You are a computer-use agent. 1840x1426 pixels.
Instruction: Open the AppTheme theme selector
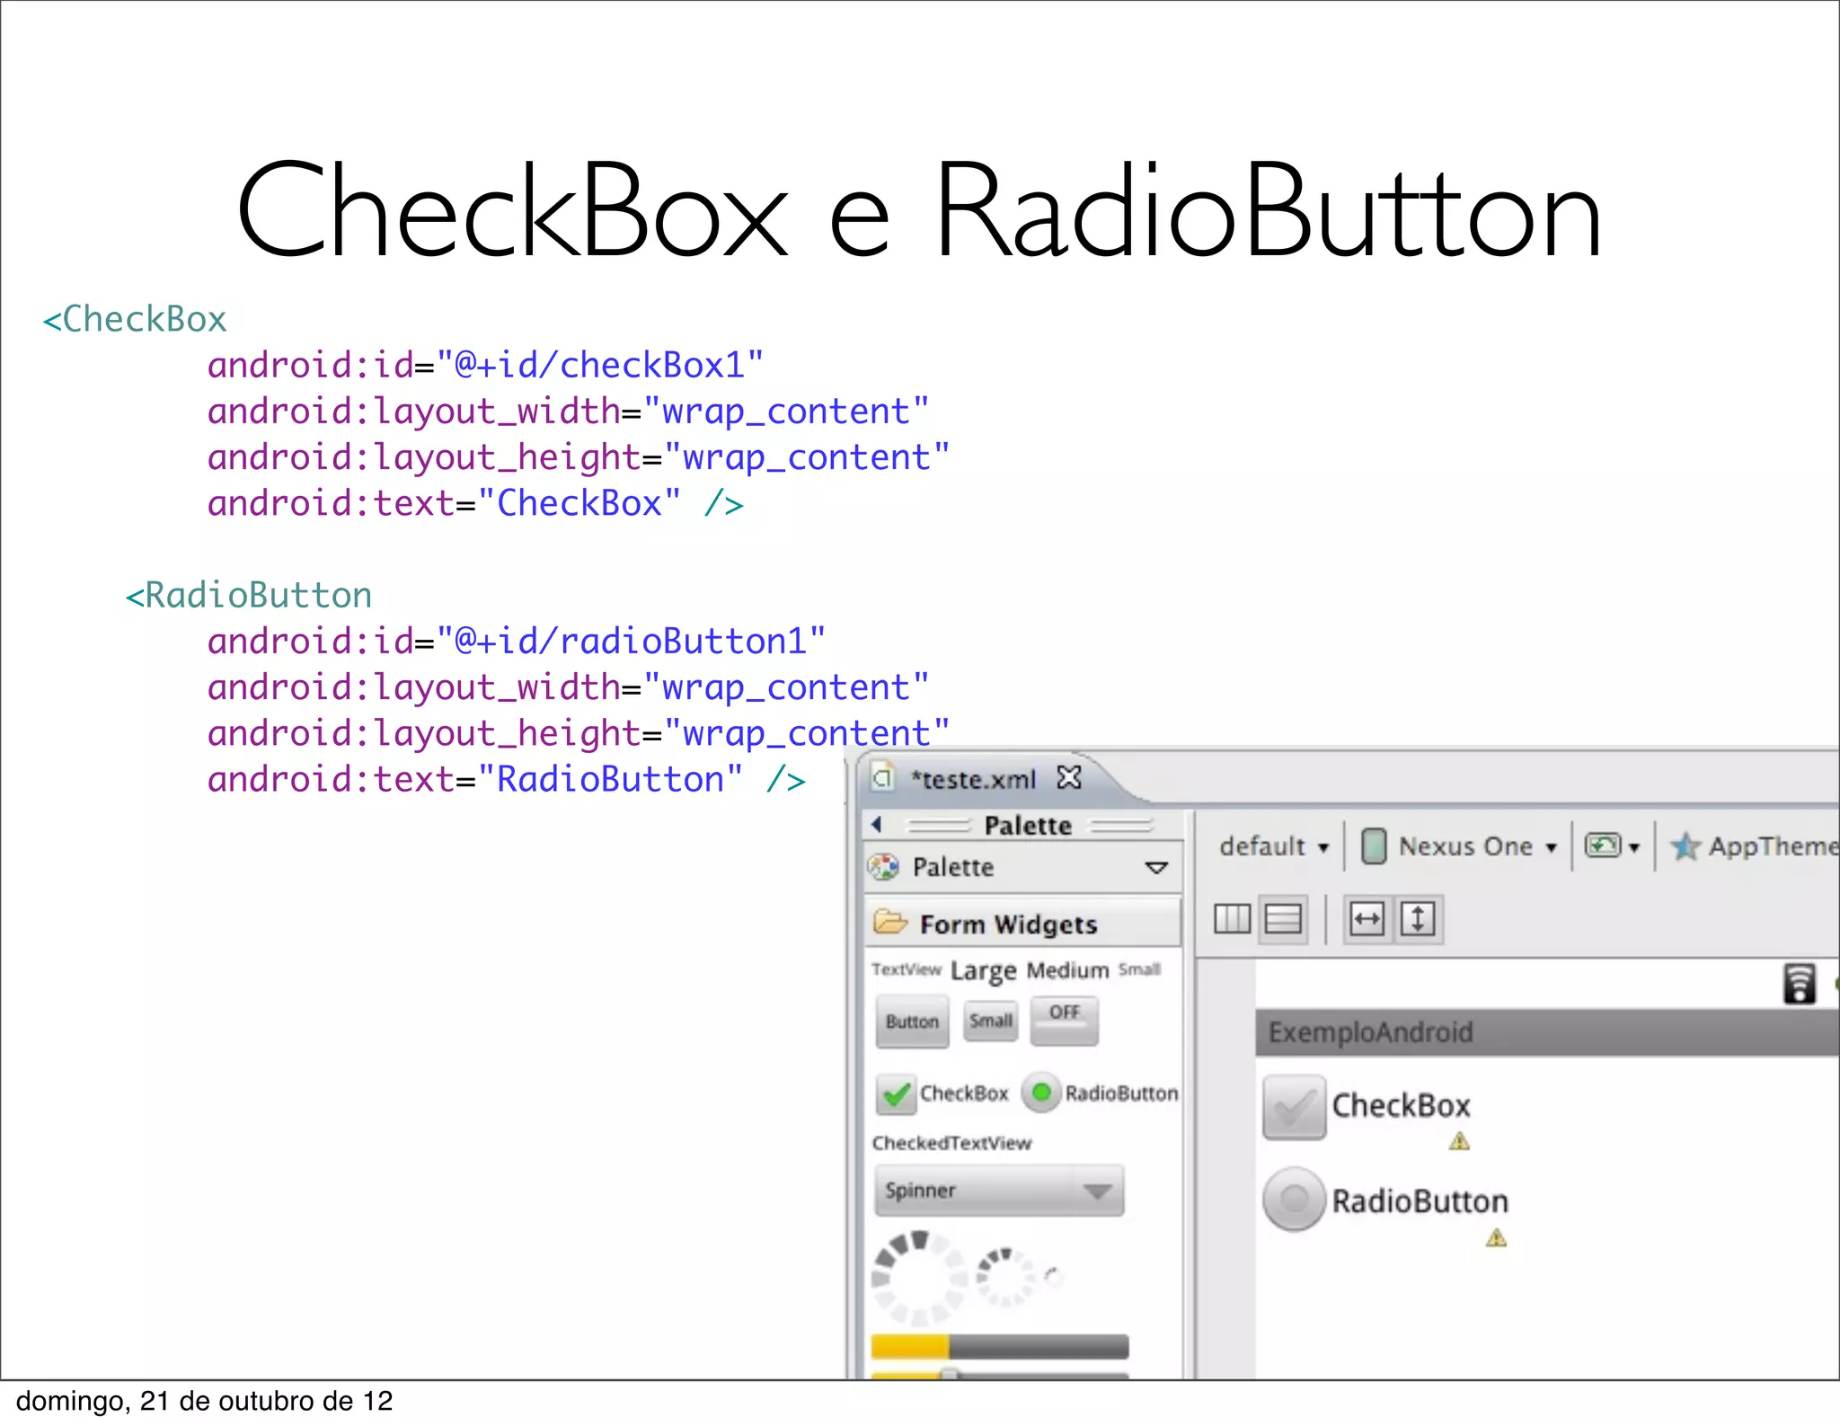[x=1755, y=846]
